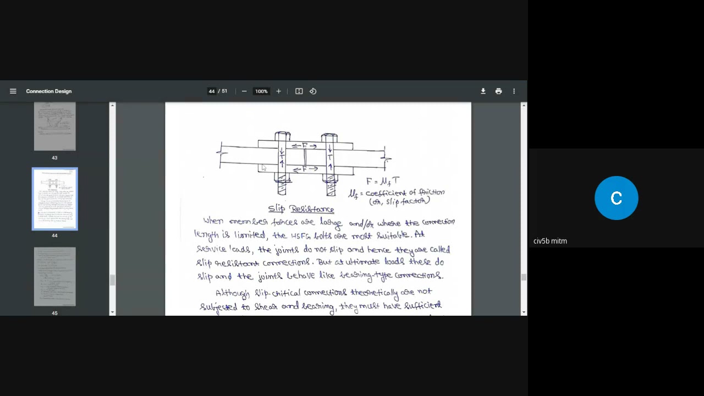This screenshot has height=396, width=704.
Task: Click the zoom level field showing 100%
Action: pos(261,91)
